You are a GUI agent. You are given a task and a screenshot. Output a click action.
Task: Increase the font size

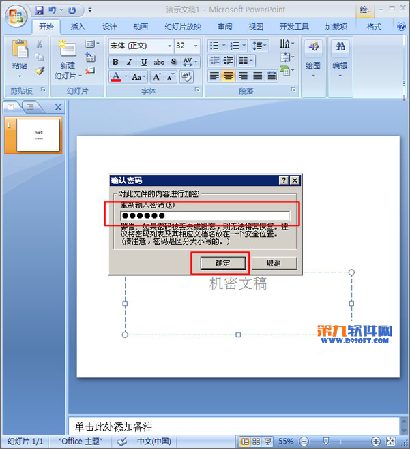tap(157, 77)
